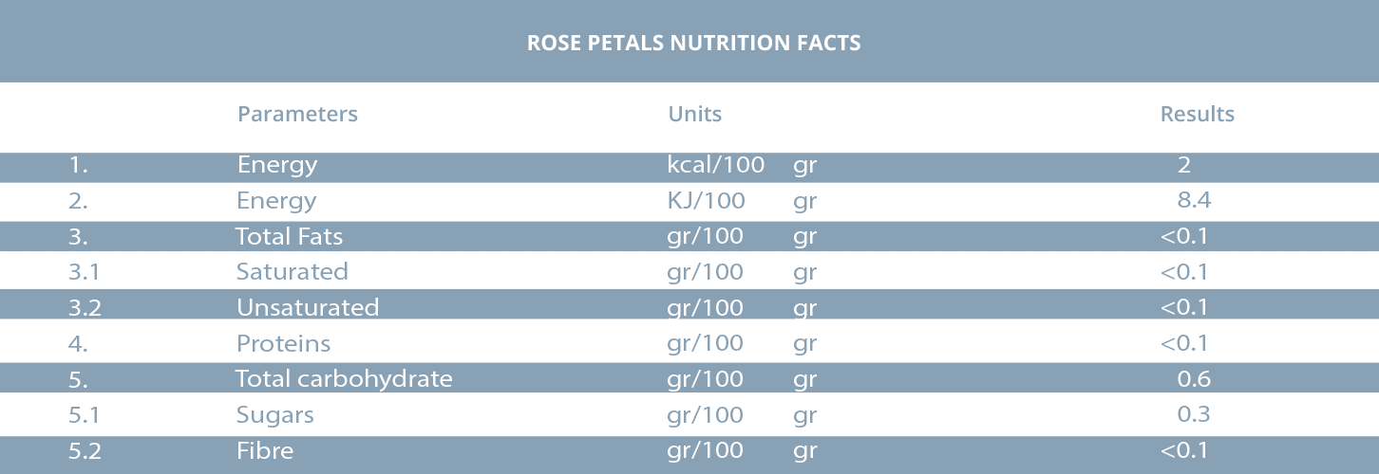Click the Unsaturated parameter label
The height and width of the screenshot is (474, 1379).
pyautogui.click(x=308, y=308)
